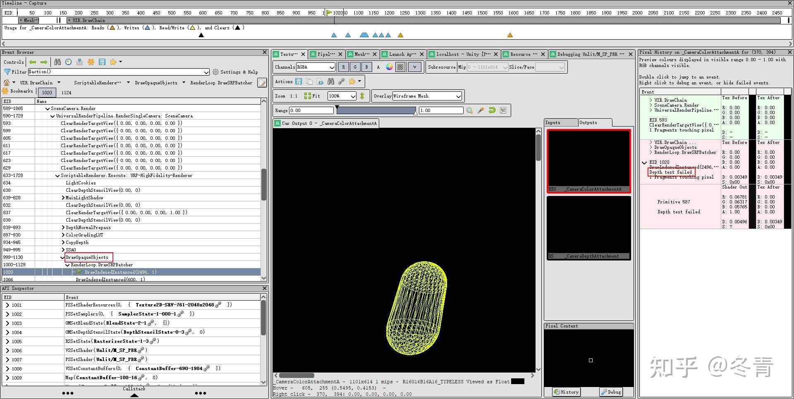Select _CameraDepthAttachment thumbnail

589,228
